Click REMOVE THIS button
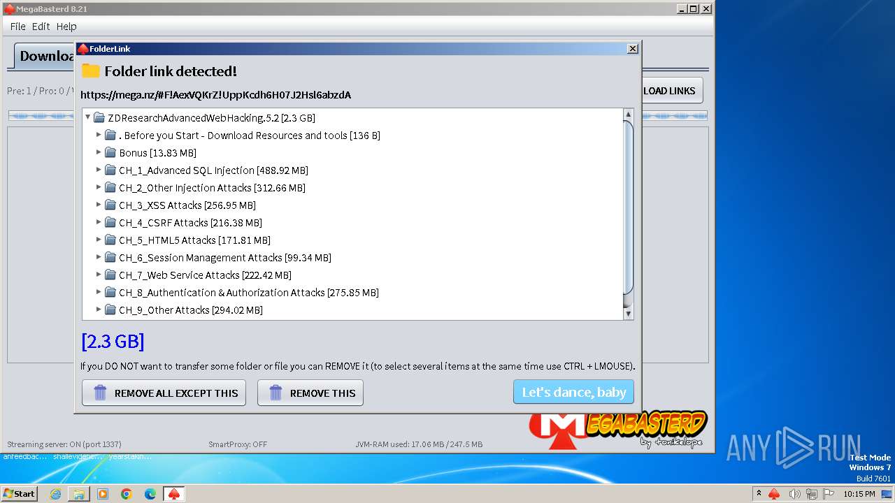 click(310, 393)
